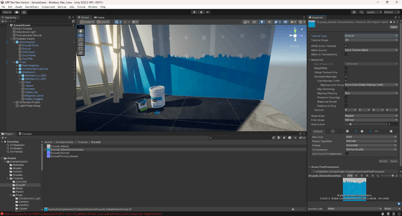Toggle Use Mipmap Limits checkbox
Viewport: 402px width, 216px height.
pyautogui.click(x=346, y=81)
